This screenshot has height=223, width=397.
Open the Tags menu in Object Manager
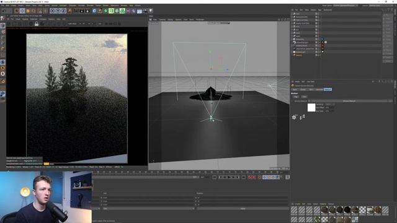319,10
